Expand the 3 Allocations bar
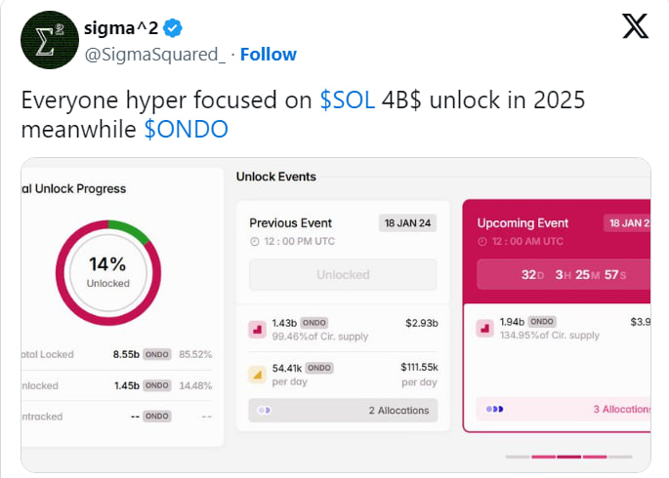669x478 pixels. point(562,410)
